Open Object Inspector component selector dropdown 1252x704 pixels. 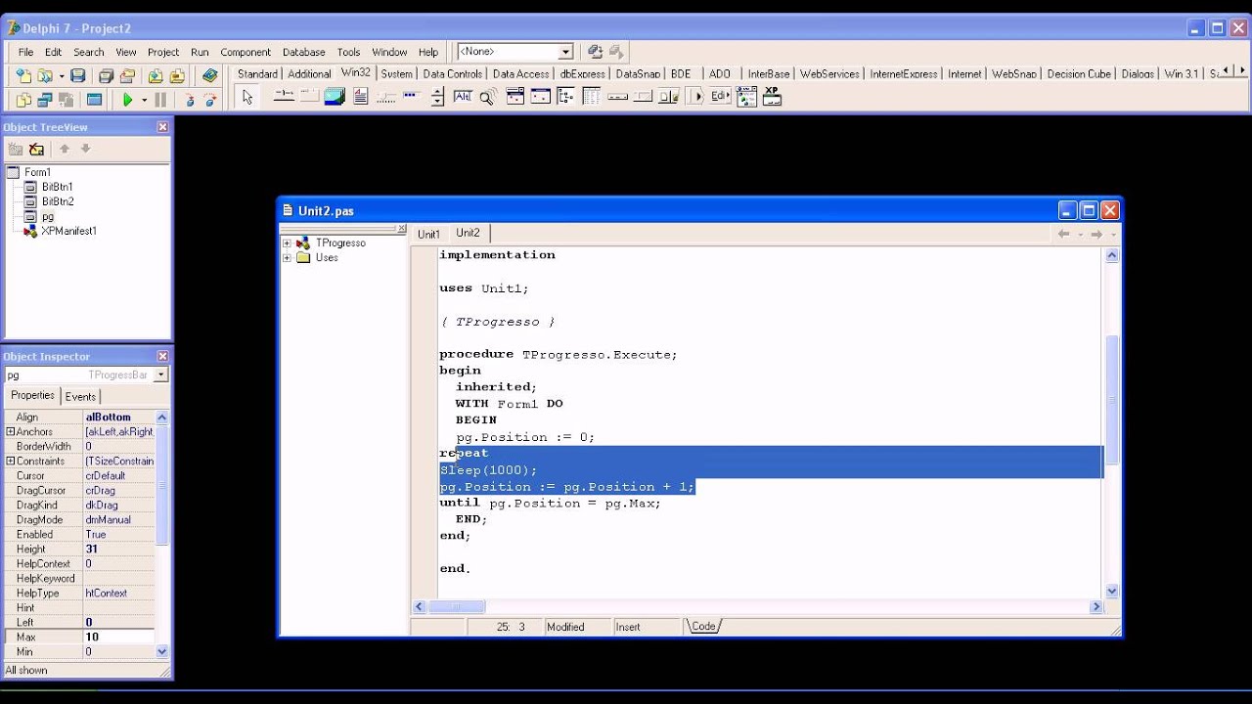161,374
